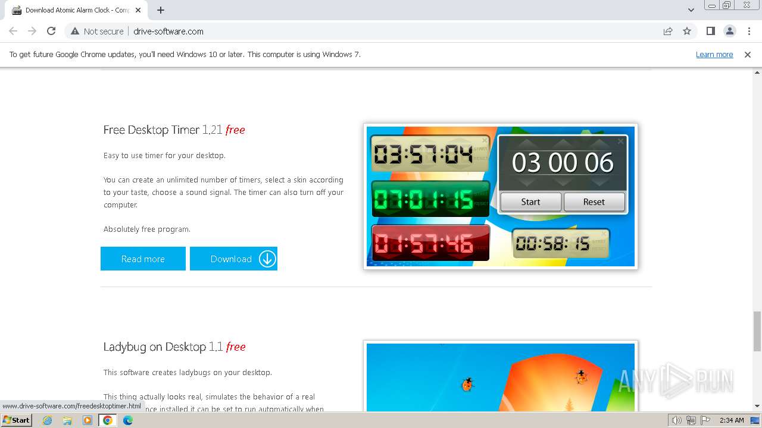Click 'Easy to use timer for your desktop.'
This screenshot has width=762, height=428.
coord(164,156)
